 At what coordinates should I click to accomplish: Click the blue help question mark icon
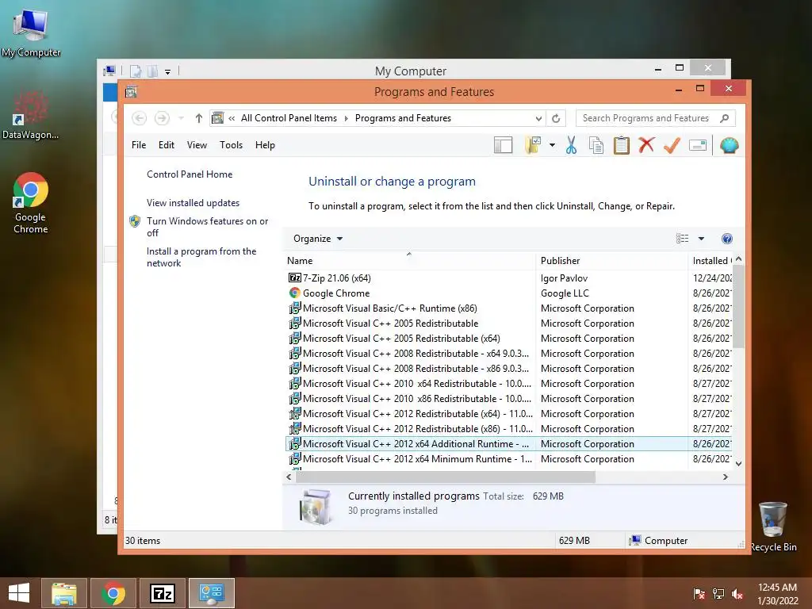click(727, 239)
